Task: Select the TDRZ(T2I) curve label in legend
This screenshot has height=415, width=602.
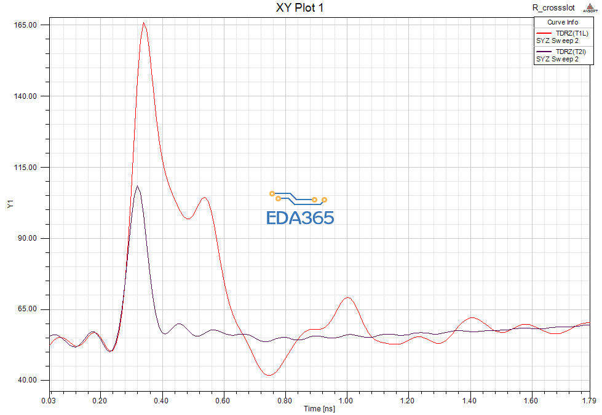Action: (571, 52)
